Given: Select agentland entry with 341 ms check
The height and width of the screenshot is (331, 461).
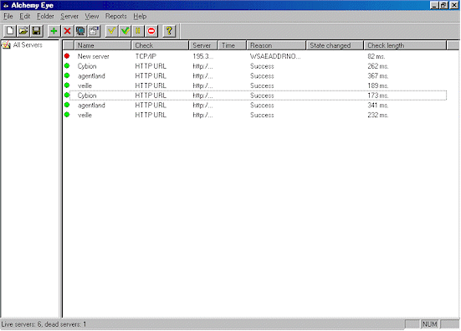Looking at the screenshot, I should coord(91,105).
